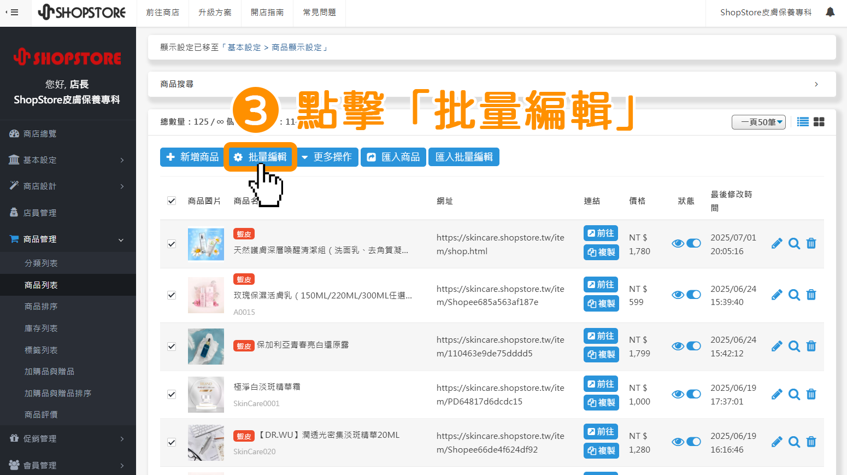The width and height of the screenshot is (847, 475).
Task: Click the 保加利亞青春亮白還原露 product thumbnail
Action: pos(206,347)
